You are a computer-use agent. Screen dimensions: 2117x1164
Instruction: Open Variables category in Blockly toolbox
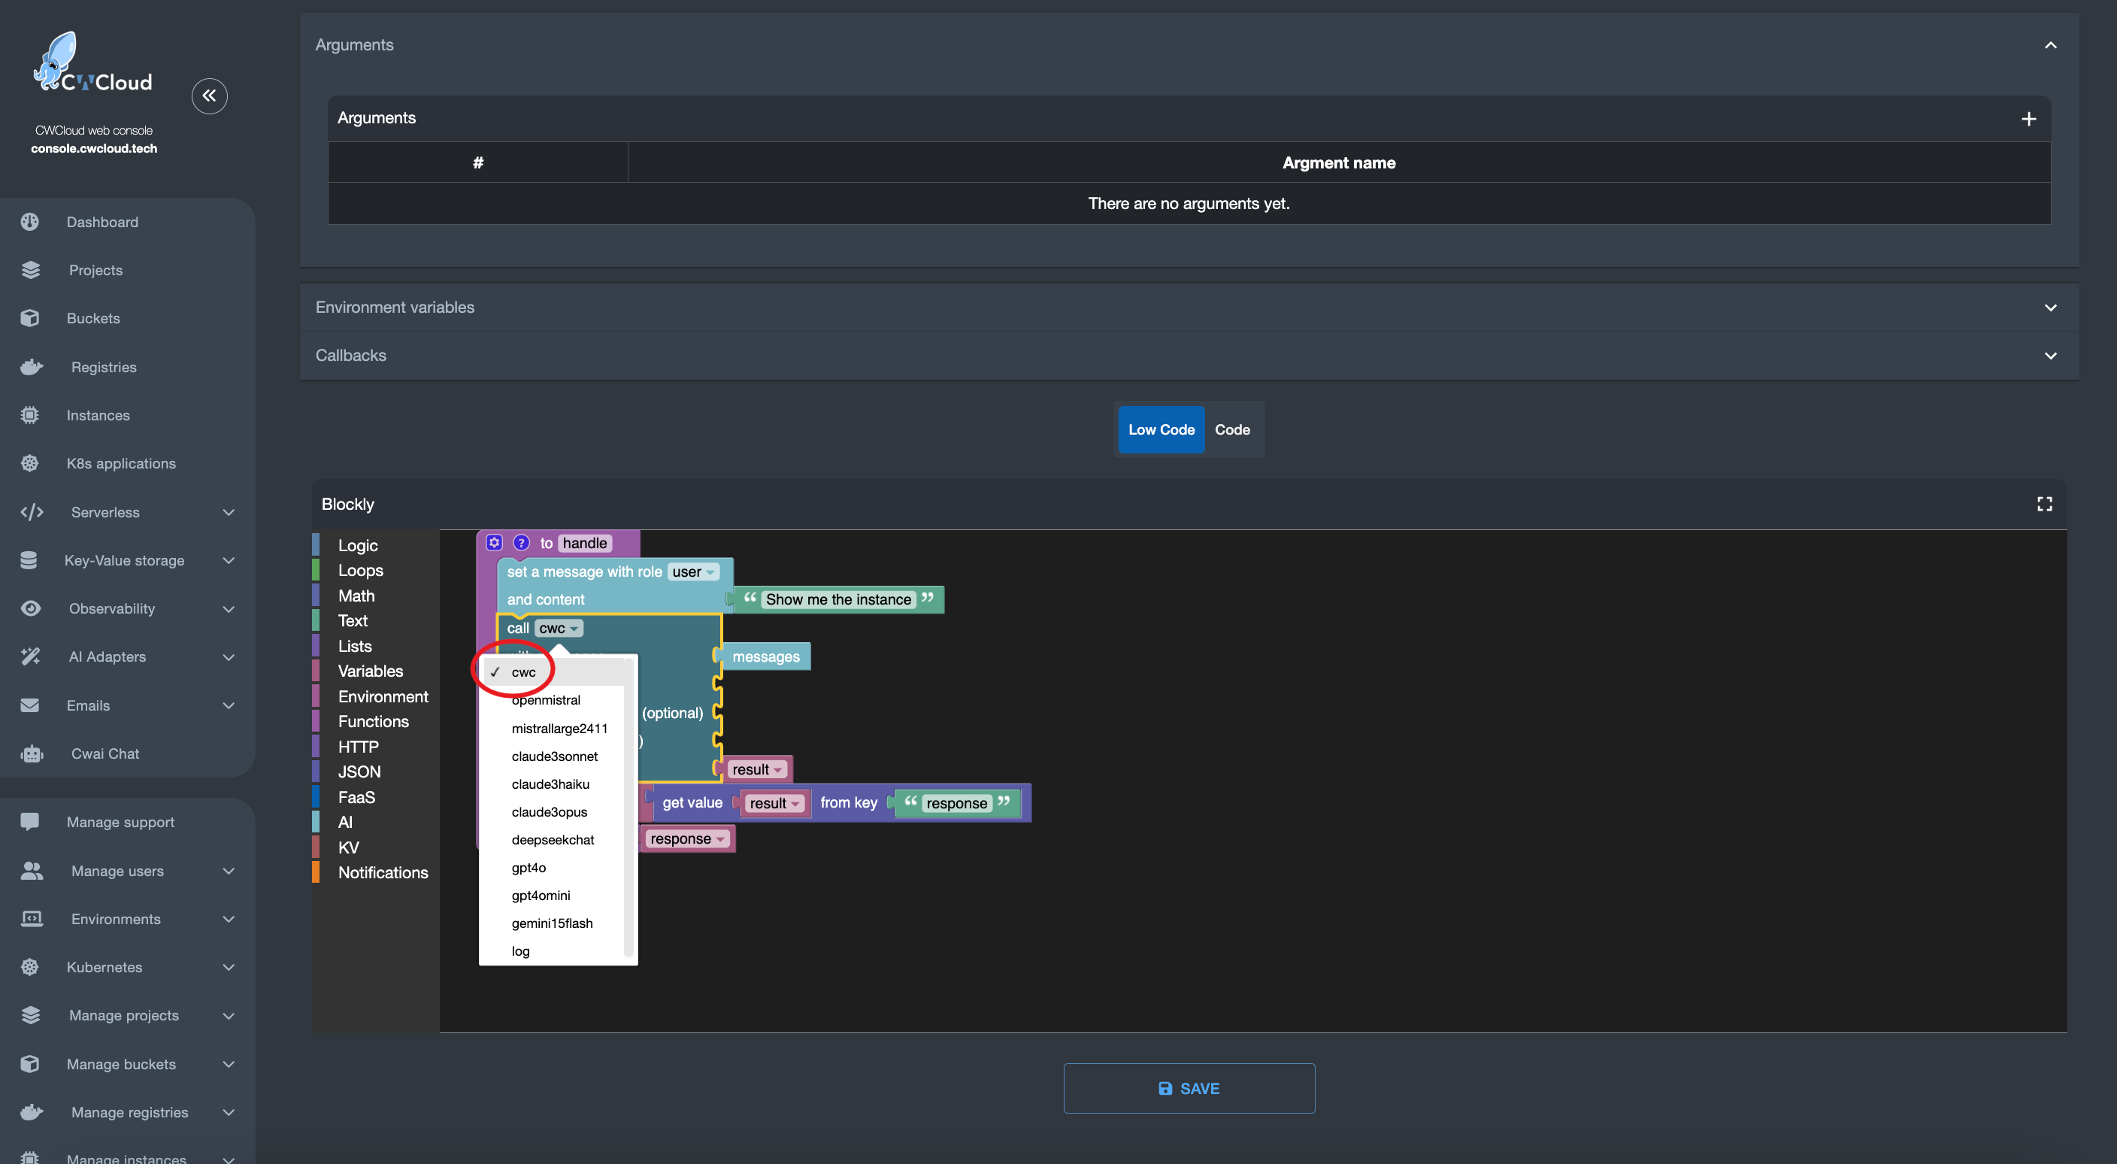tap(371, 671)
